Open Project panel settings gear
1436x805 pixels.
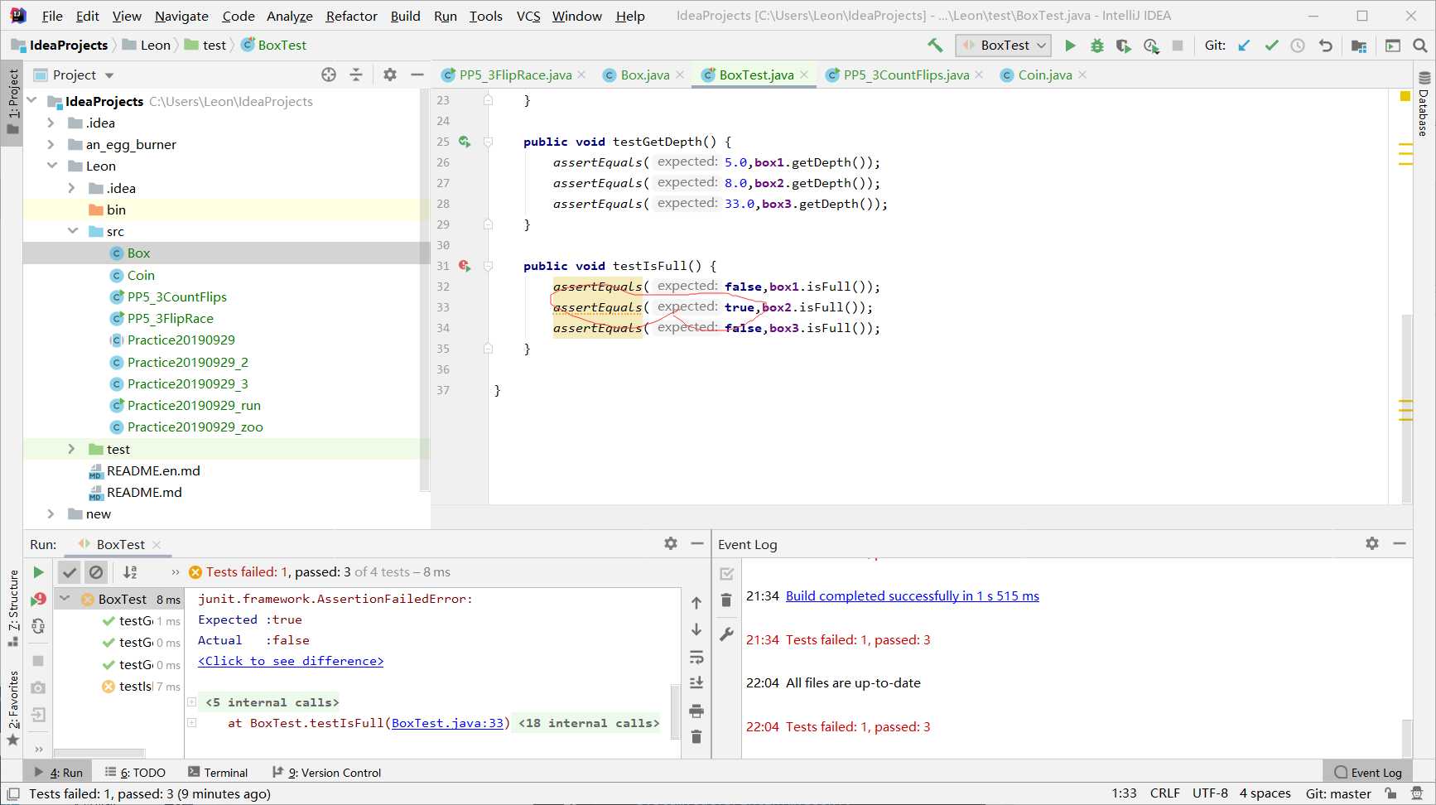click(390, 75)
